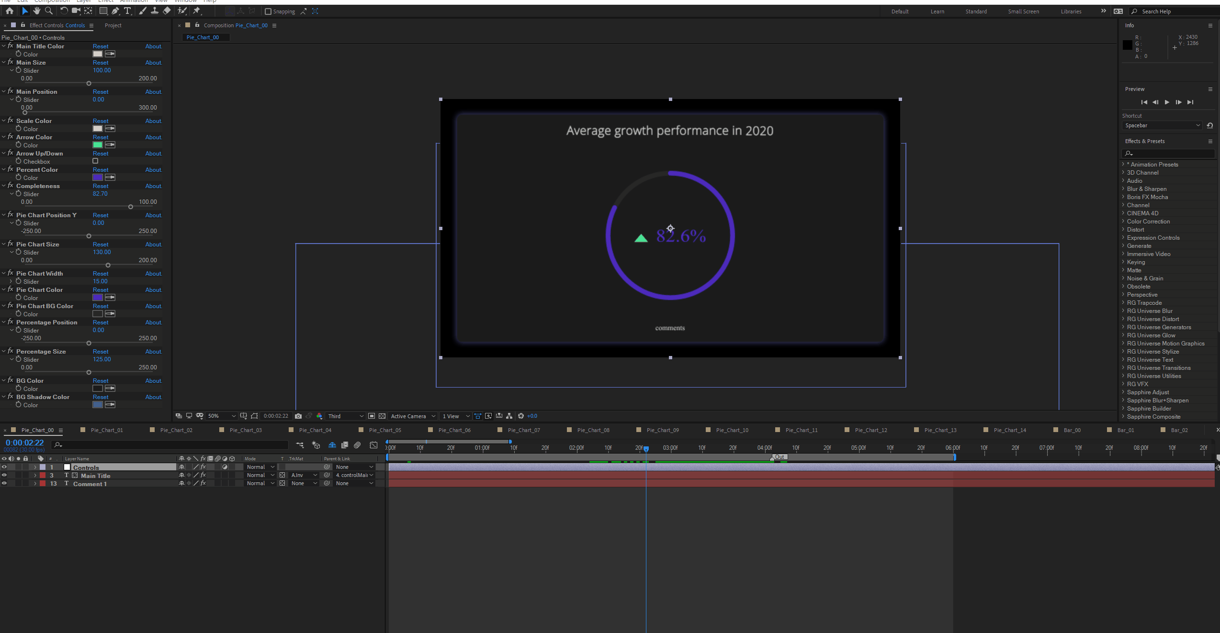Enable motion blur for timeline
This screenshot has height=633, width=1220.
(357, 445)
